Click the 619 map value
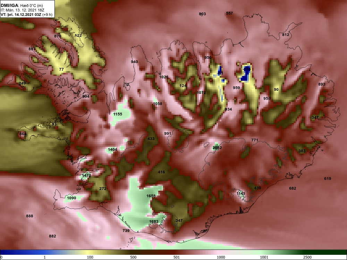 point(328,179)
